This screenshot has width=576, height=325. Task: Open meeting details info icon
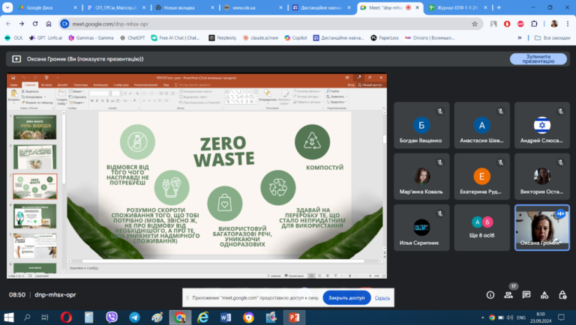point(490,295)
